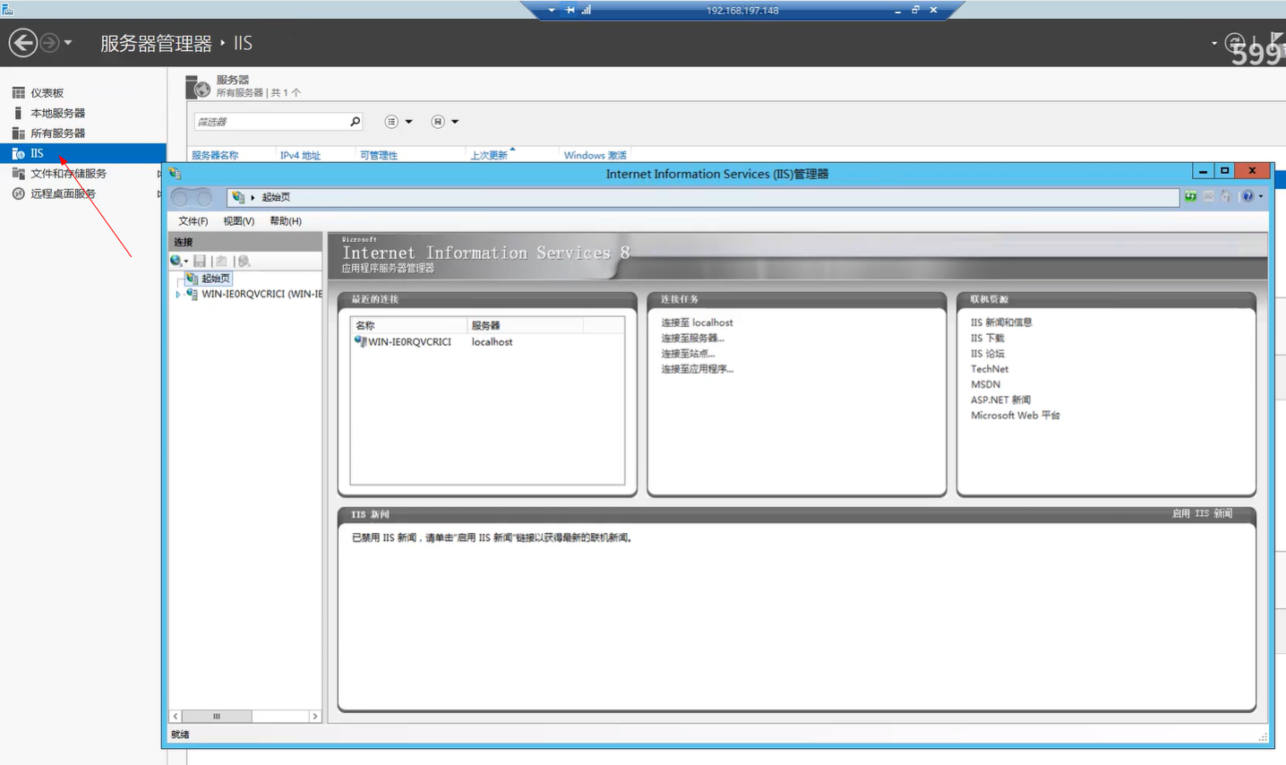The height and width of the screenshot is (765, 1286).
Task: Open 文件和存储服务 in the sidebar
Action: point(68,174)
